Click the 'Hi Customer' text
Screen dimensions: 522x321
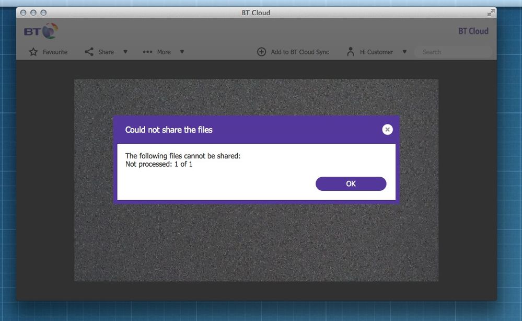click(x=377, y=52)
